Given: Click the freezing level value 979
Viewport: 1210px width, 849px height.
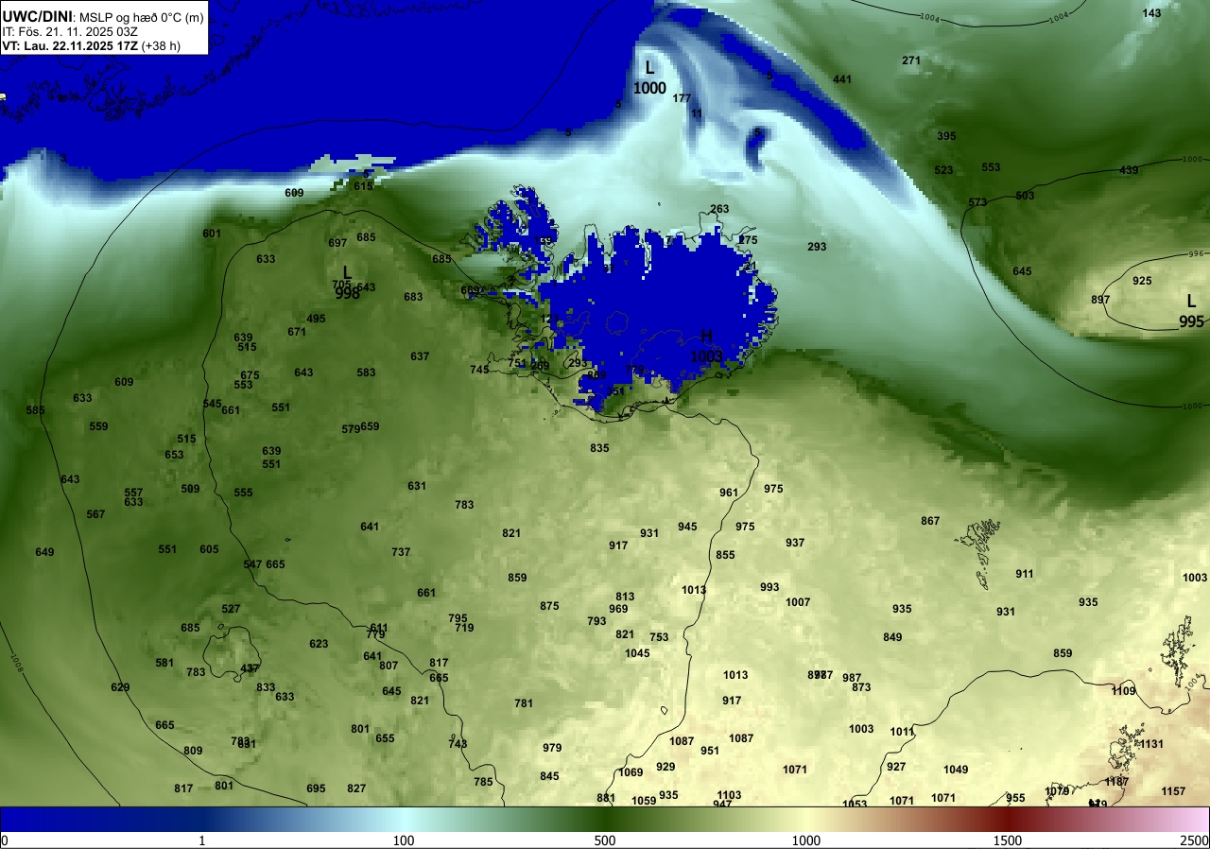Looking at the screenshot, I should [552, 748].
